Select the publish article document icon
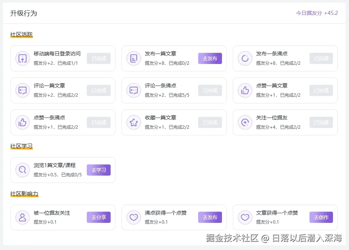This screenshot has width=349, height=250. click(134, 58)
